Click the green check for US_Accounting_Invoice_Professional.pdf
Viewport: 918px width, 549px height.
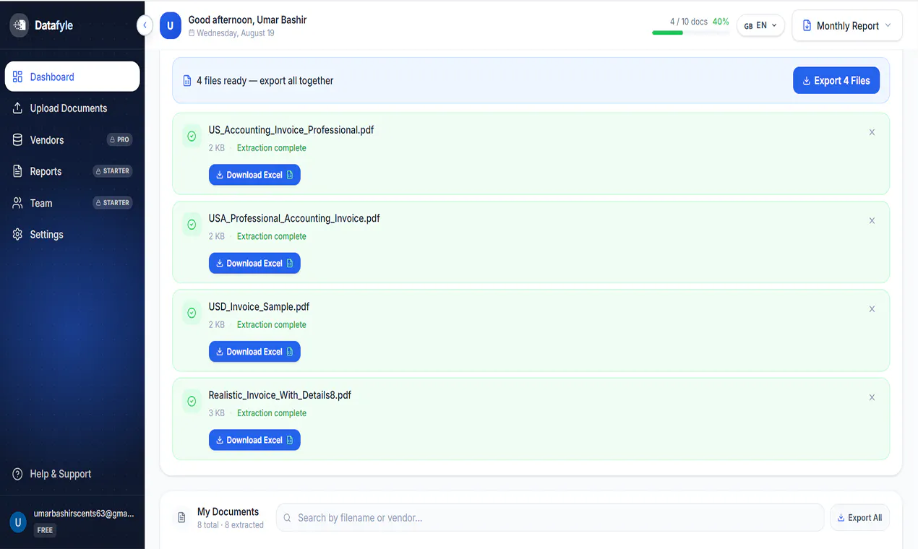coord(192,136)
